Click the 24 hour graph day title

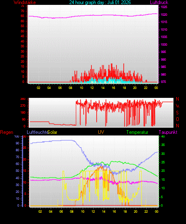pos(100,2)
